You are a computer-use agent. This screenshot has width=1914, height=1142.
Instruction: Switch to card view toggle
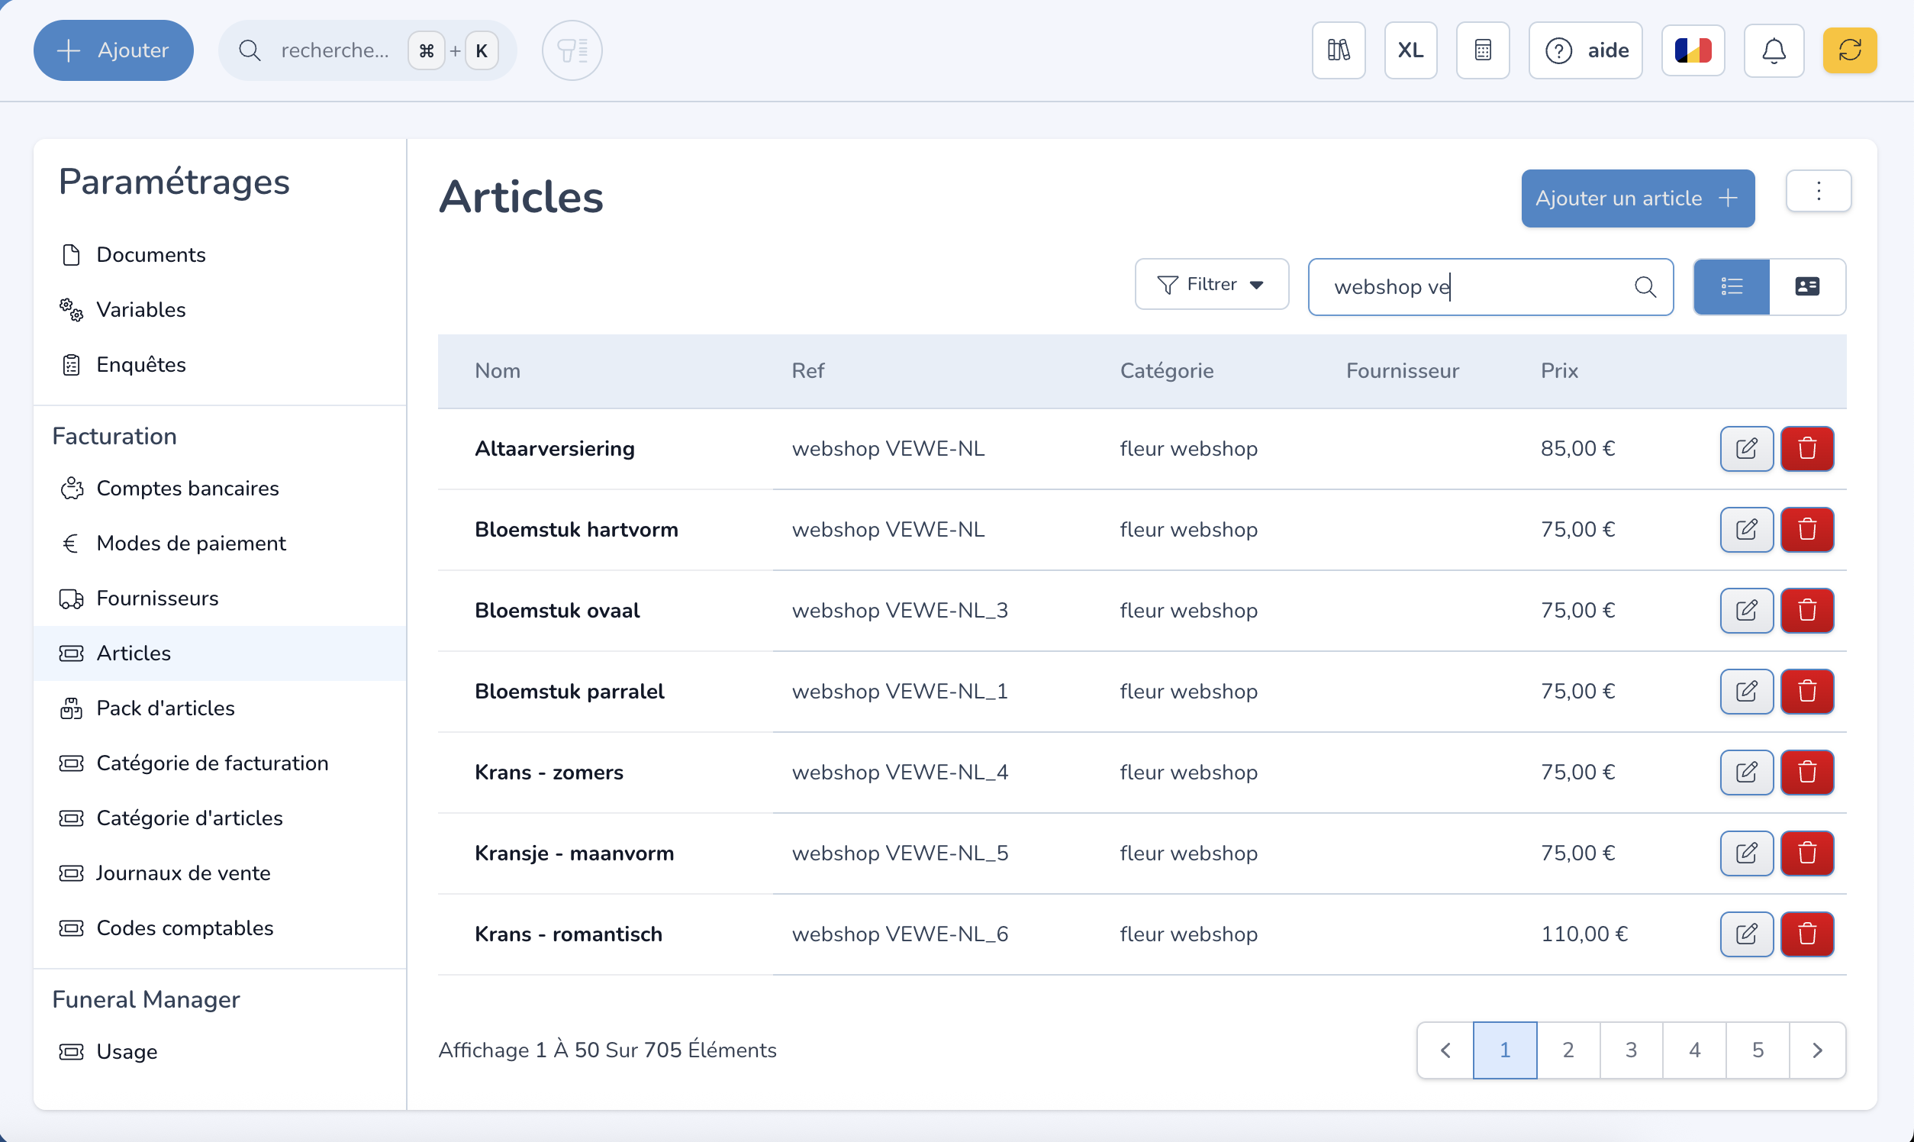(1806, 287)
